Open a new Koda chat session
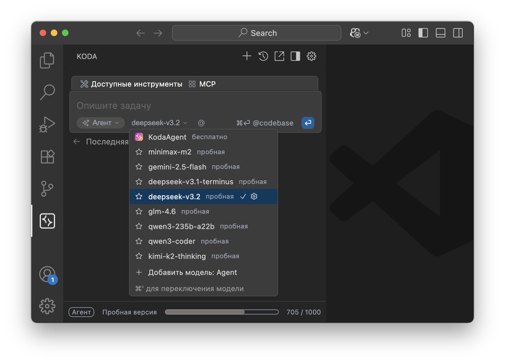 pyautogui.click(x=247, y=56)
